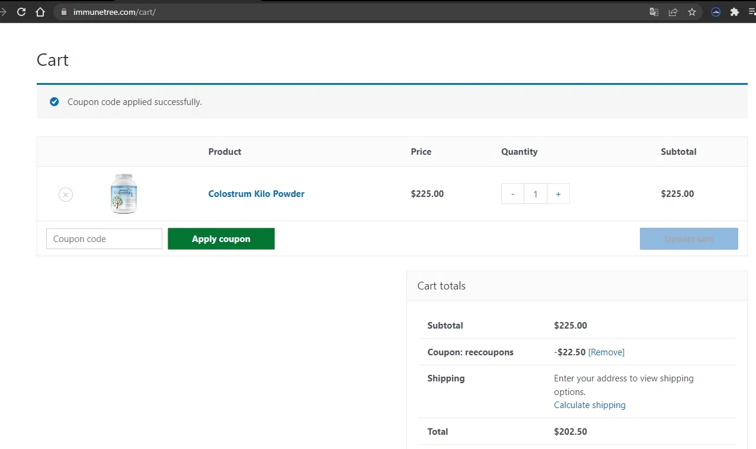
Task: Select the -$22.50 coupon discount value
Action: pyautogui.click(x=570, y=352)
